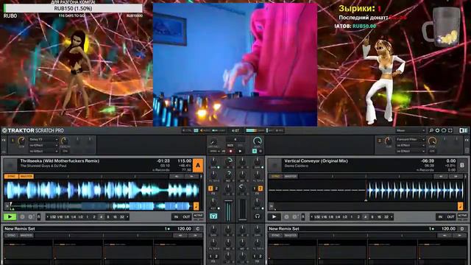Show larger loop sizes arrow on Deck A
The width and height of the screenshot is (471, 265).
click(127, 216)
